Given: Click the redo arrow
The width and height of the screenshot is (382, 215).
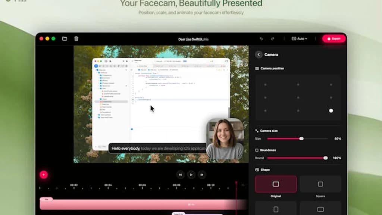Looking at the screenshot, I should coord(272,38).
